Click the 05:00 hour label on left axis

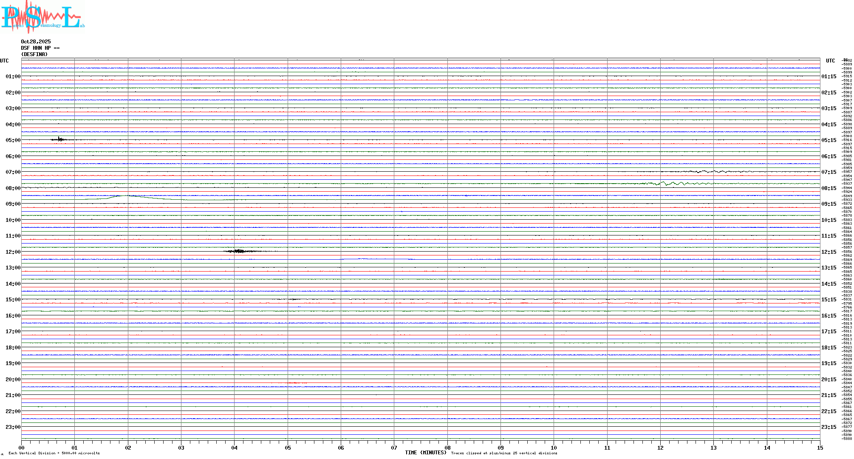point(13,140)
